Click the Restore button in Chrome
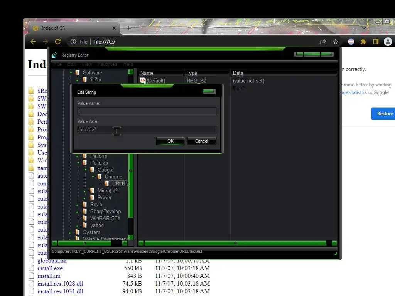395x296 pixels. (x=383, y=114)
